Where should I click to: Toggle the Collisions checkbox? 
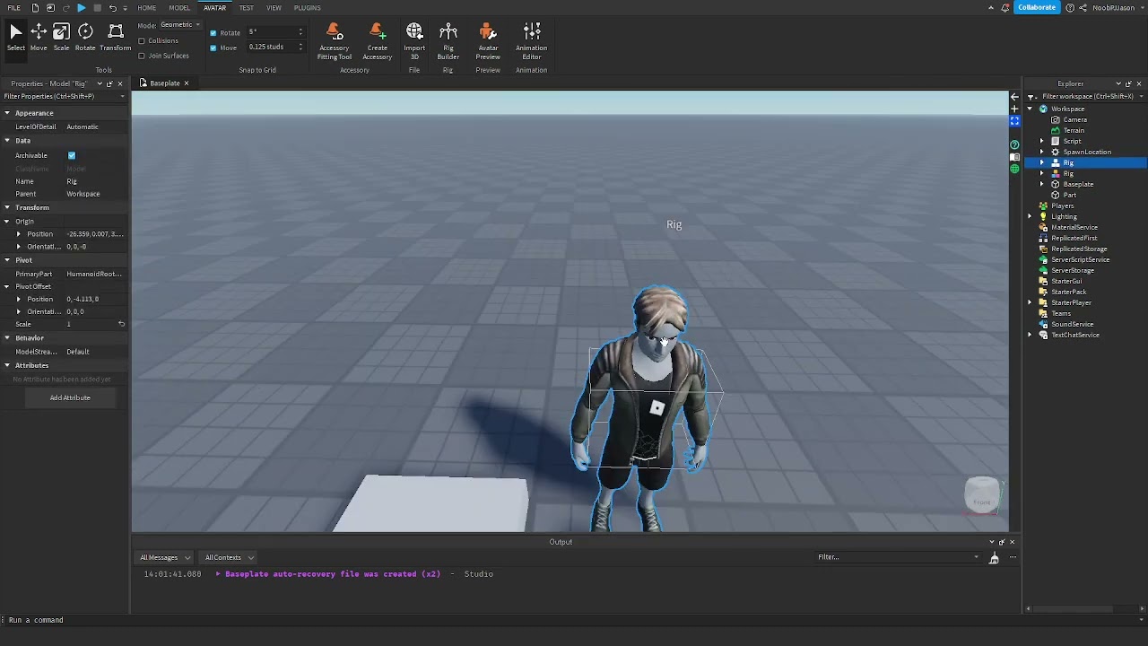pos(142,40)
